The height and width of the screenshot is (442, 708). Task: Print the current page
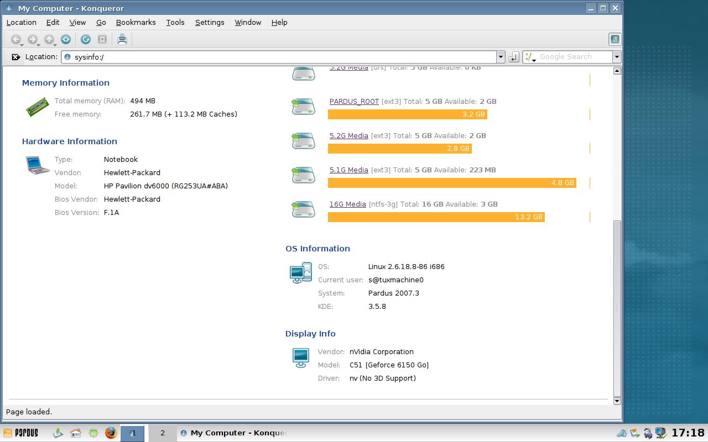tap(122, 39)
